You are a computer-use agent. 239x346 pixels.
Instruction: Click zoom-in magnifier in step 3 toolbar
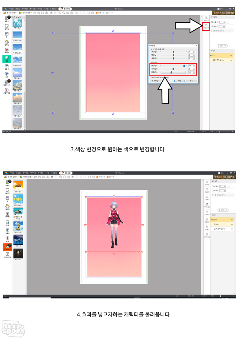coord(60,13)
